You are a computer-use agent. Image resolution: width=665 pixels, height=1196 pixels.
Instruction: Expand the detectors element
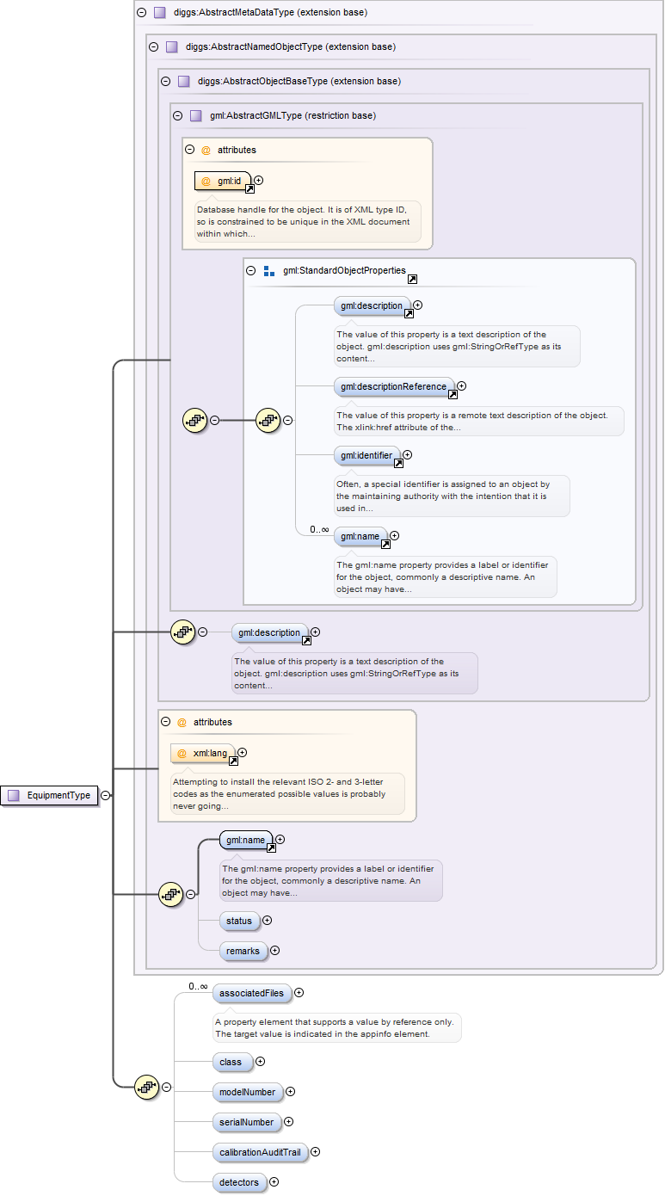click(x=274, y=1182)
